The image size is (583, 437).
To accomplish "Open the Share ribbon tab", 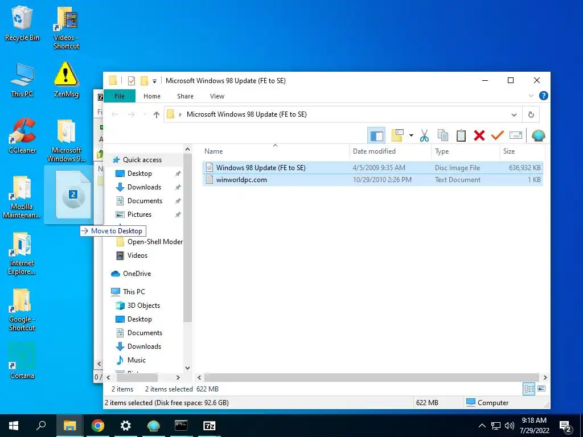I will (185, 96).
